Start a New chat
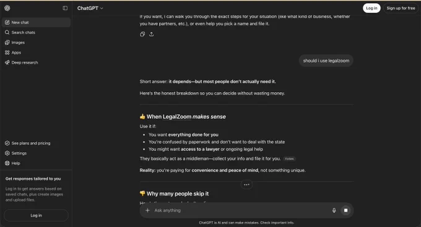The width and height of the screenshot is (421, 227). 36,22
